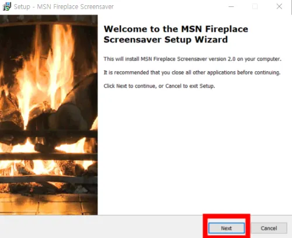The width and height of the screenshot is (292, 238).
Task: Close the MSN Fireplace Screensaver setup window
Action: [279, 6]
